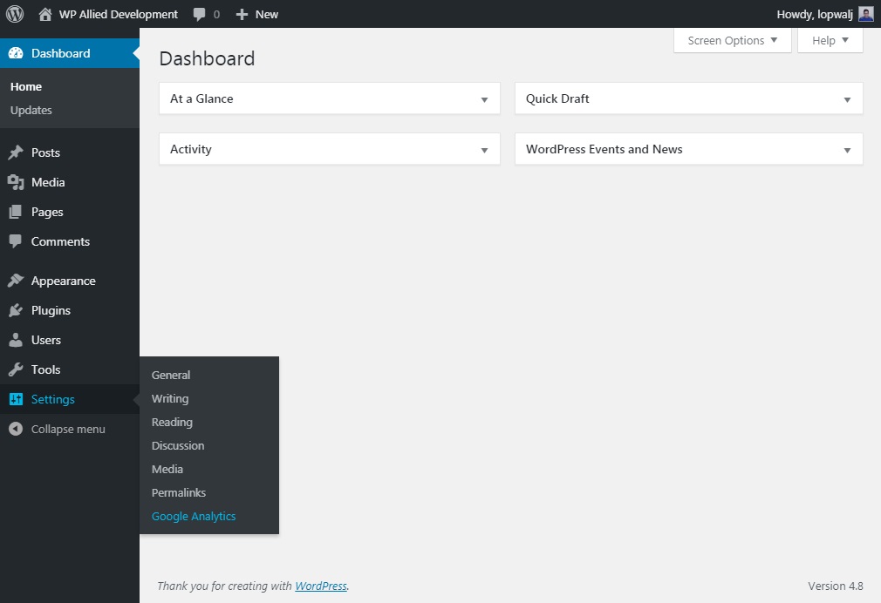Click the Appearance paintbrush icon
This screenshot has height=603, width=881.
16,281
